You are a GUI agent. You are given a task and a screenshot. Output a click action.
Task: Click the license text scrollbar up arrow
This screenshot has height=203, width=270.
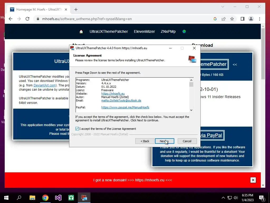(x=191, y=80)
